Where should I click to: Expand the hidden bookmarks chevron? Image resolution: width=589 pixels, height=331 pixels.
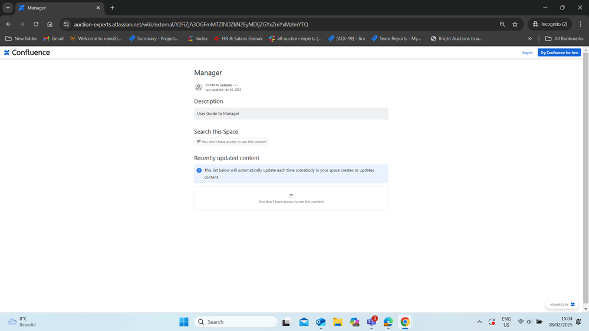[x=529, y=38]
